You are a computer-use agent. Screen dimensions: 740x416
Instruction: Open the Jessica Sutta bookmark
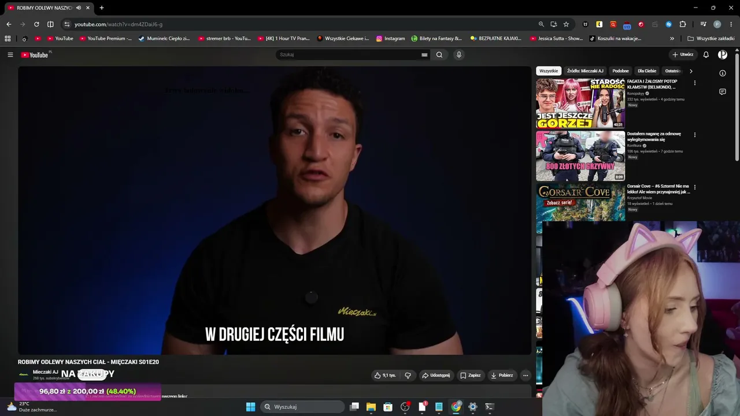click(x=556, y=39)
